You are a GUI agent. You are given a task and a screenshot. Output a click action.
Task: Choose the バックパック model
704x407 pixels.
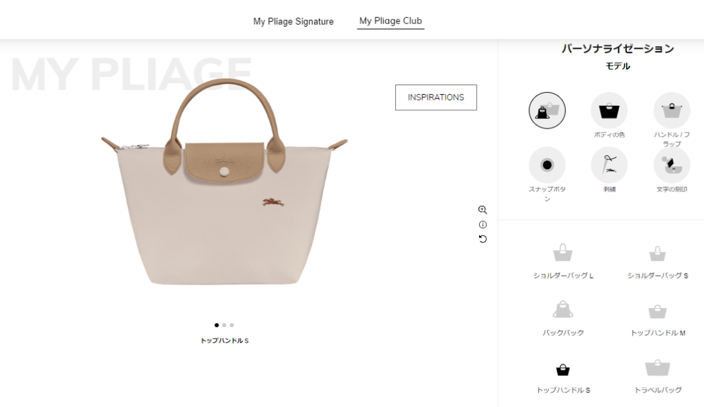tap(563, 319)
